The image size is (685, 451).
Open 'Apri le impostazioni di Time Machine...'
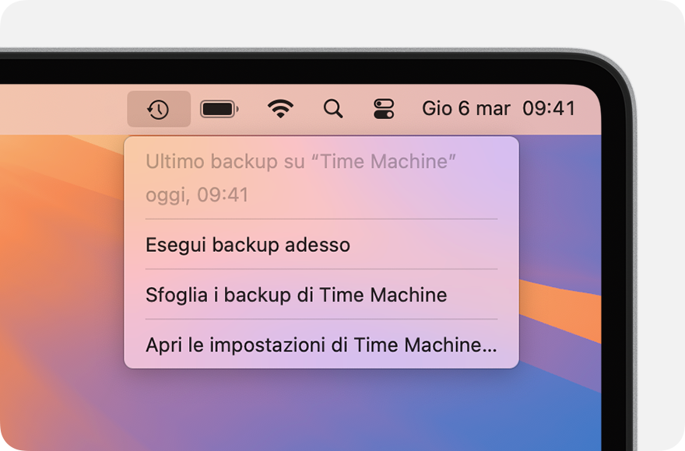point(321,344)
